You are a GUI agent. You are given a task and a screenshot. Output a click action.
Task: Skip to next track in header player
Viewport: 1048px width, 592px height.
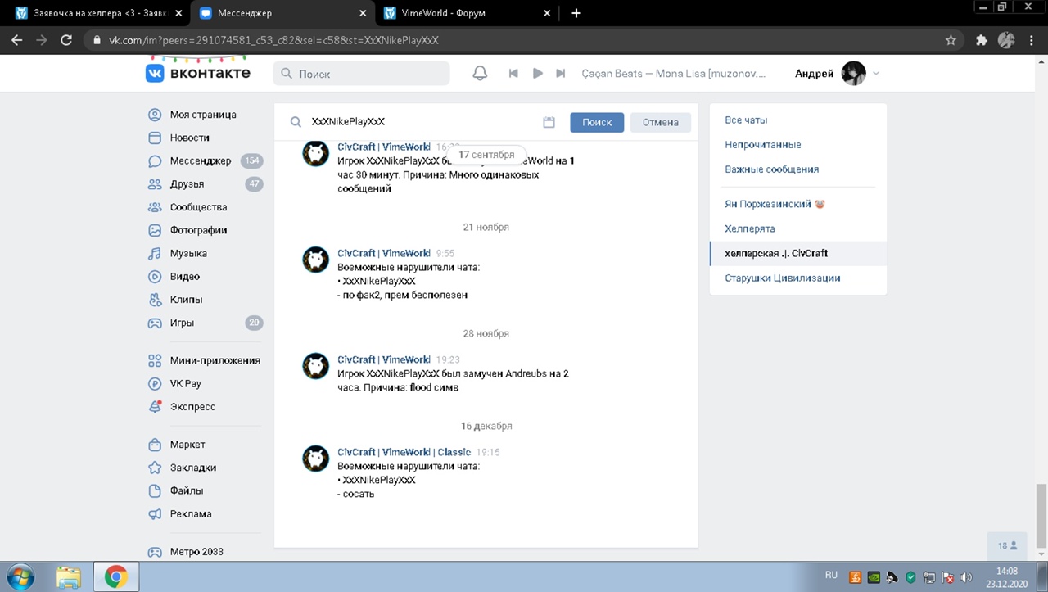(x=561, y=73)
